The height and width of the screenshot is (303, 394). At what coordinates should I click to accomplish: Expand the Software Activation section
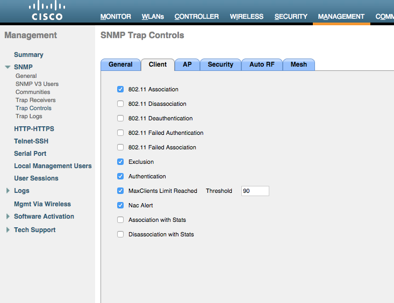tap(8, 217)
